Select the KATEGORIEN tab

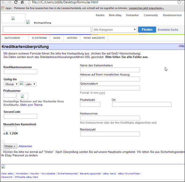pyautogui.click(x=12, y=38)
